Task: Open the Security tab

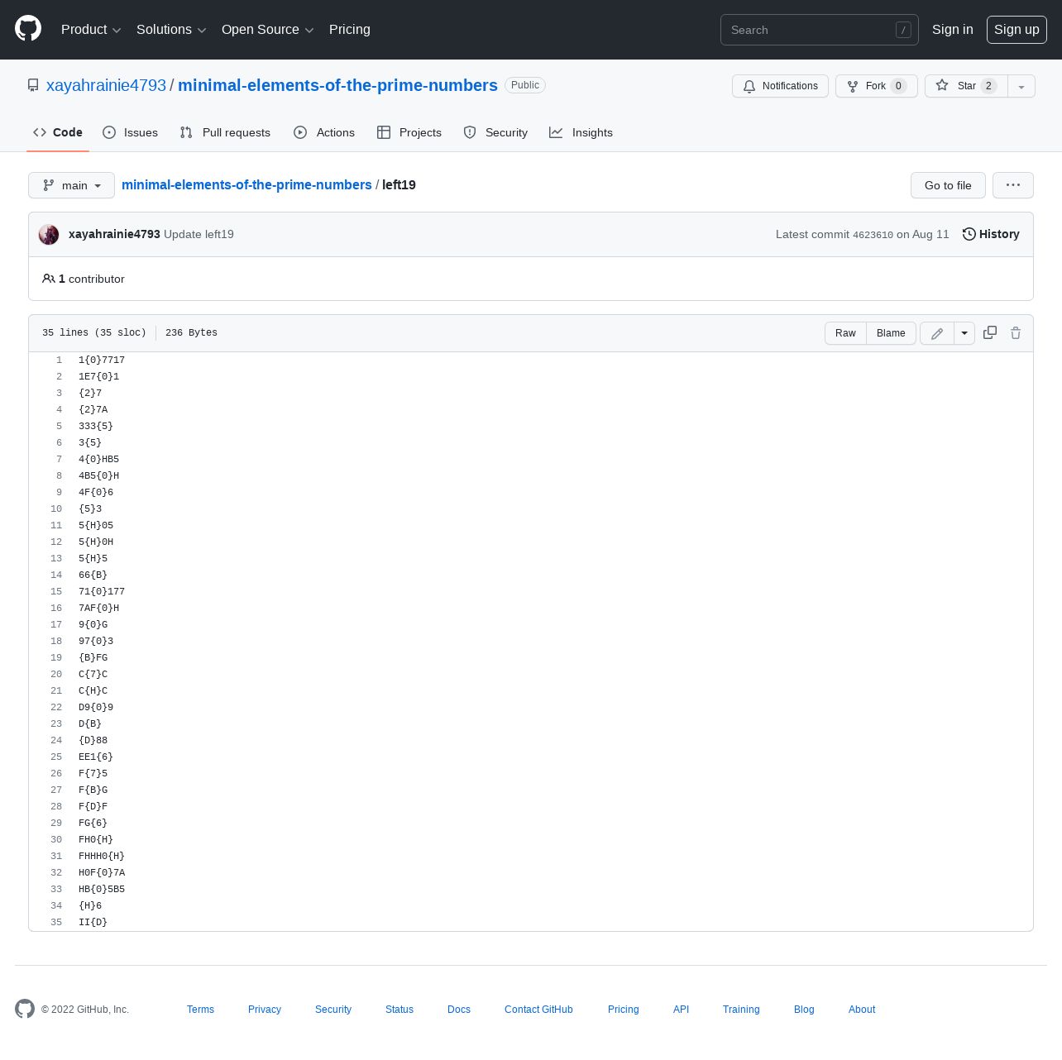Action: pos(495,132)
